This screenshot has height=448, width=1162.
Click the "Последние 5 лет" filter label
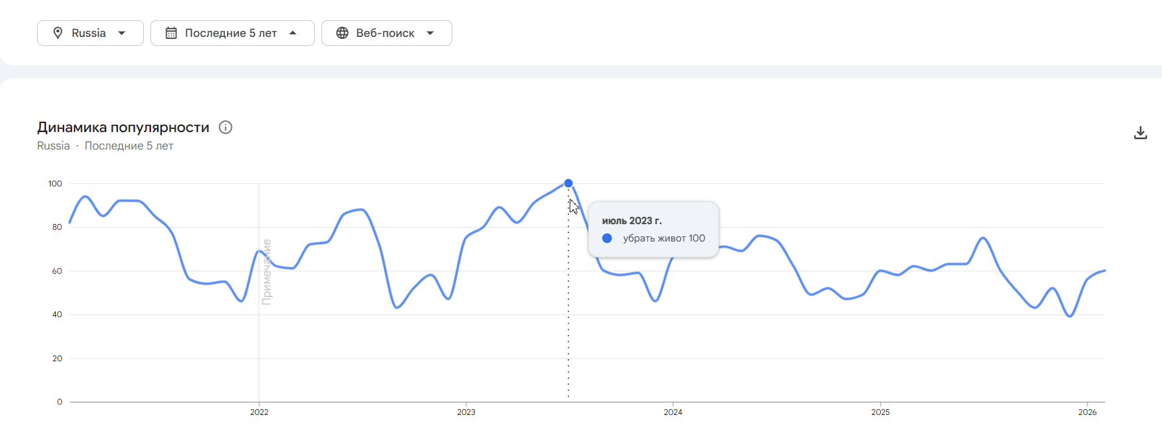coord(231,33)
